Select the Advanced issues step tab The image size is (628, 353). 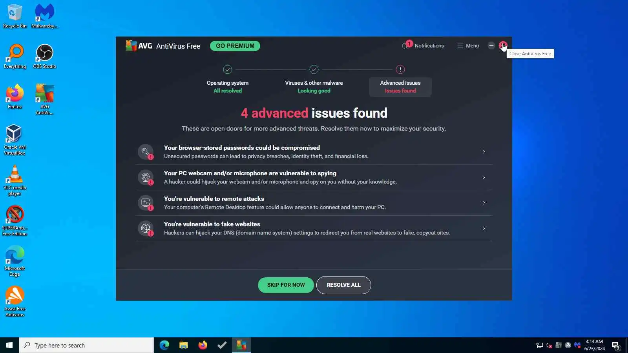click(x=400, y=87)
